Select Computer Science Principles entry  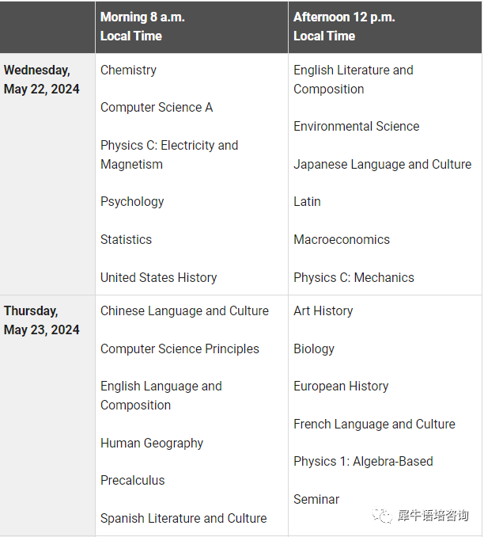pos(180,348)
